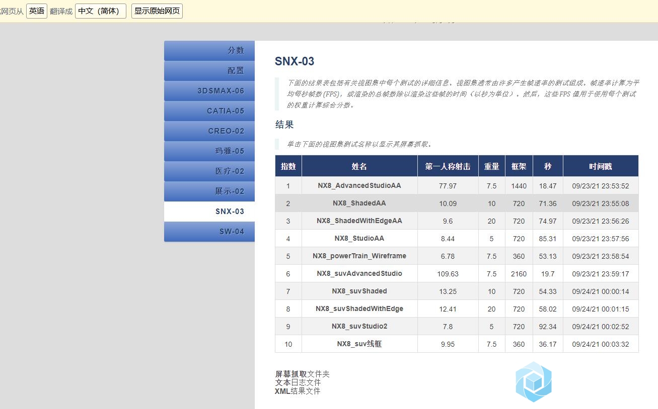Click the FPS value 109.63
Image resolution: width=658 pixels, height=409 pixels.
coord(448,274)
